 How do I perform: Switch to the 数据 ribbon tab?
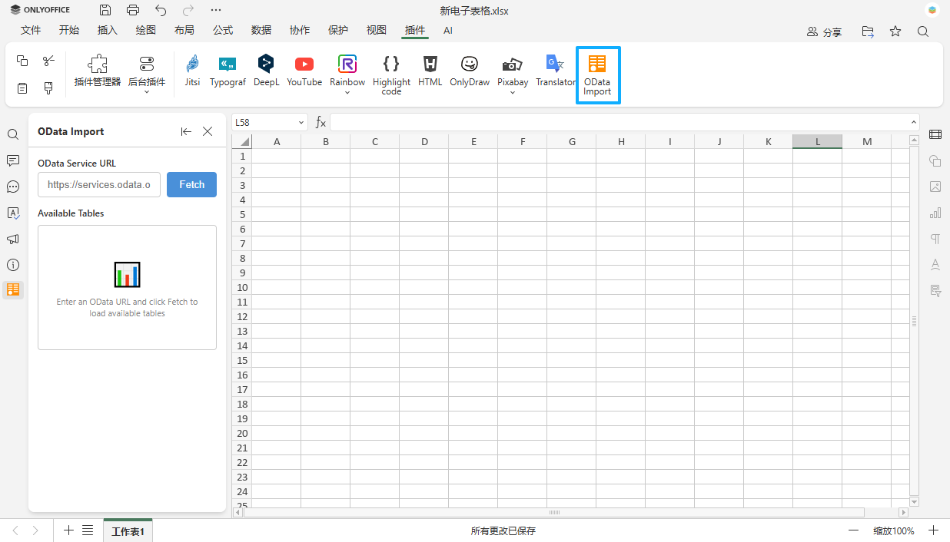pyautogui.click(x=261, y=30)
